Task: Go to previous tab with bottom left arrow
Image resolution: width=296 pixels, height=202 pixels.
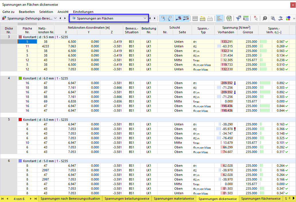Action: coord(7,199)
